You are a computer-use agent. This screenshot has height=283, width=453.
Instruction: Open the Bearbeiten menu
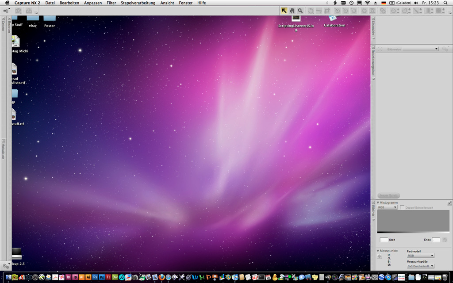pyautogui.click(x=69, y=3)
